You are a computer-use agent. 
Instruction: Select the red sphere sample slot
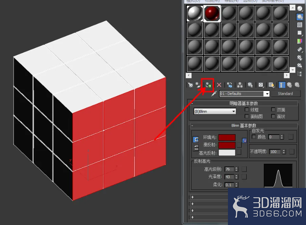(x=212, y=13)
